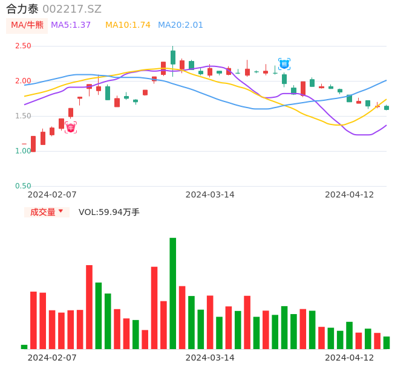Click the 0.50 price axis label
Screen dimensions: 415x366
(x=23, y=186)
